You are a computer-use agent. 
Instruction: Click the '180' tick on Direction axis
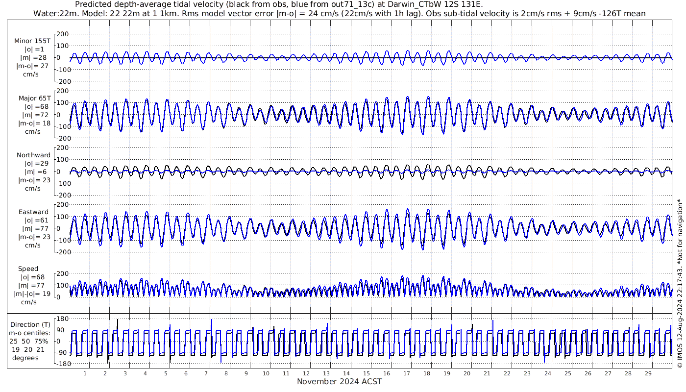(x=62, y=318)
